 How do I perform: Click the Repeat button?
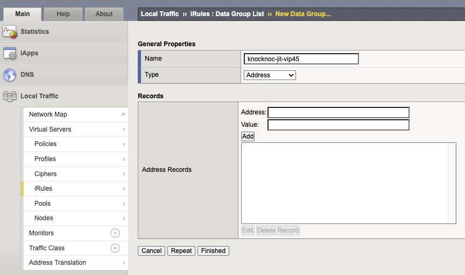181,251
